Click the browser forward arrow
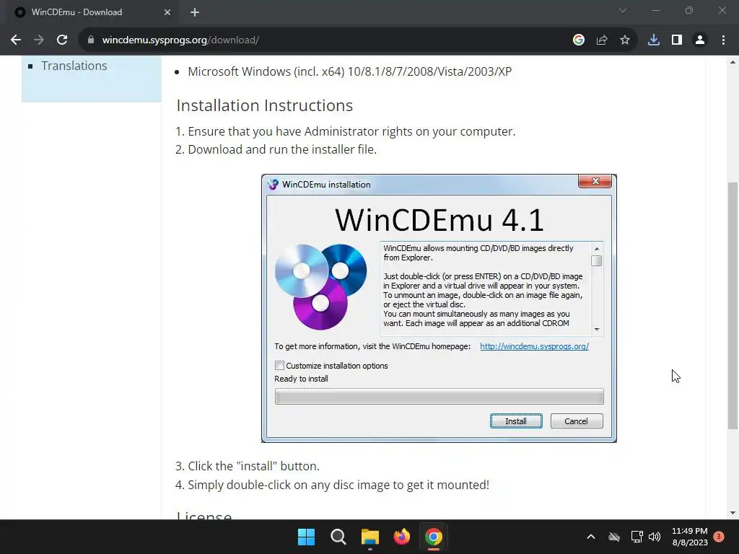This screenshot has width=739, height=554. point(39,40)
